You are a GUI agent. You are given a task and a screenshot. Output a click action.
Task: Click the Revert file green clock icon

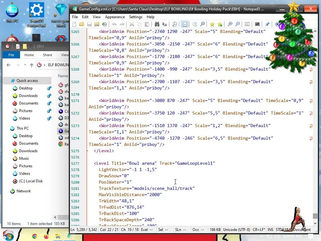(x=104, y=24)
